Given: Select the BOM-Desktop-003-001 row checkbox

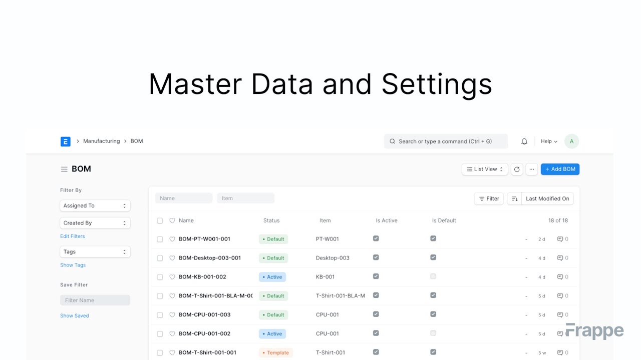Looking at the screenshot, I should pos(160,258).
